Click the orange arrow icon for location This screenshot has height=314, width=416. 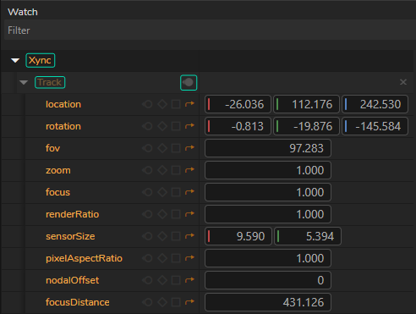tap(189, 104)
